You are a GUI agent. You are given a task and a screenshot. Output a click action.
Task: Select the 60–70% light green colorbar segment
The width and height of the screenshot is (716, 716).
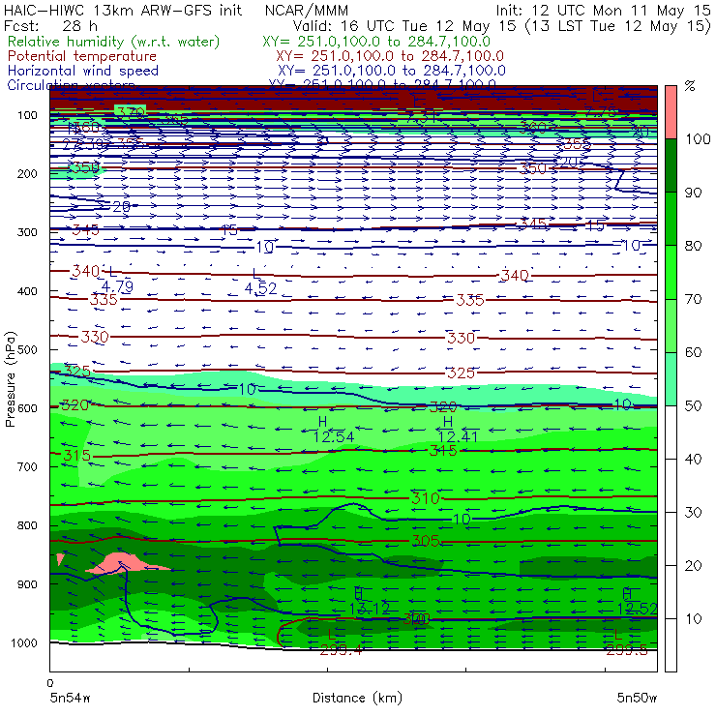point(671,325)
